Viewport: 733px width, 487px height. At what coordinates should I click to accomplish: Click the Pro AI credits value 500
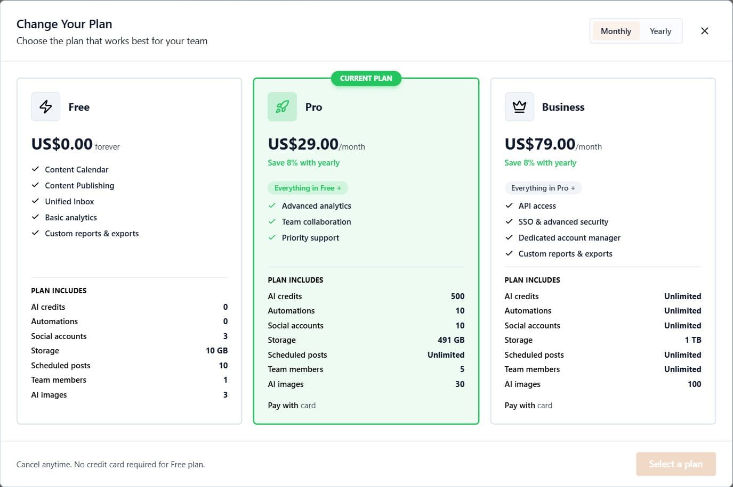[457, 296]
